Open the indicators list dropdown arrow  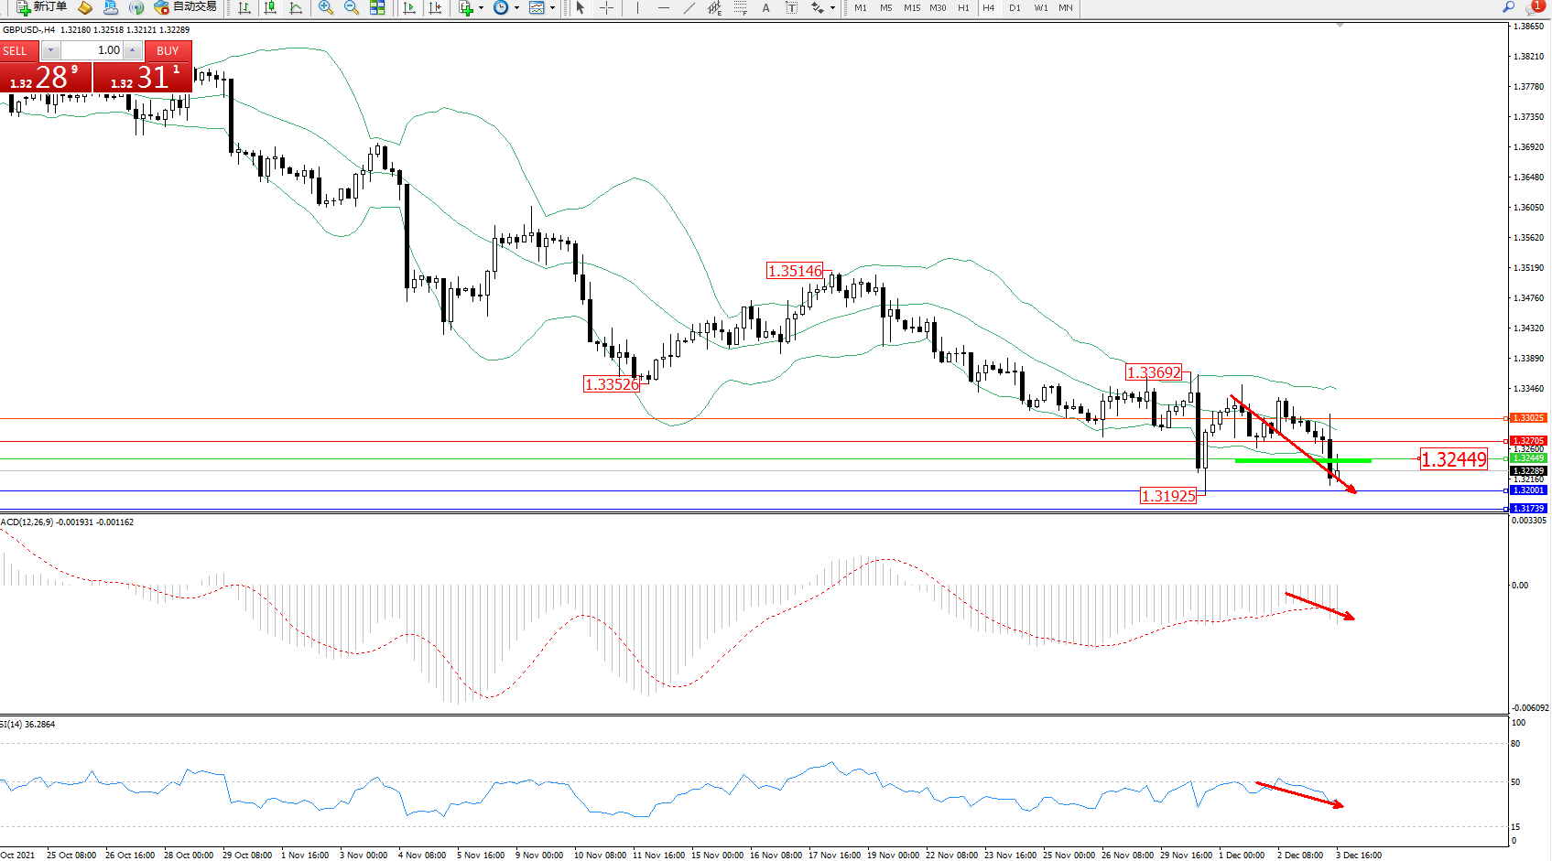point(481,7)
